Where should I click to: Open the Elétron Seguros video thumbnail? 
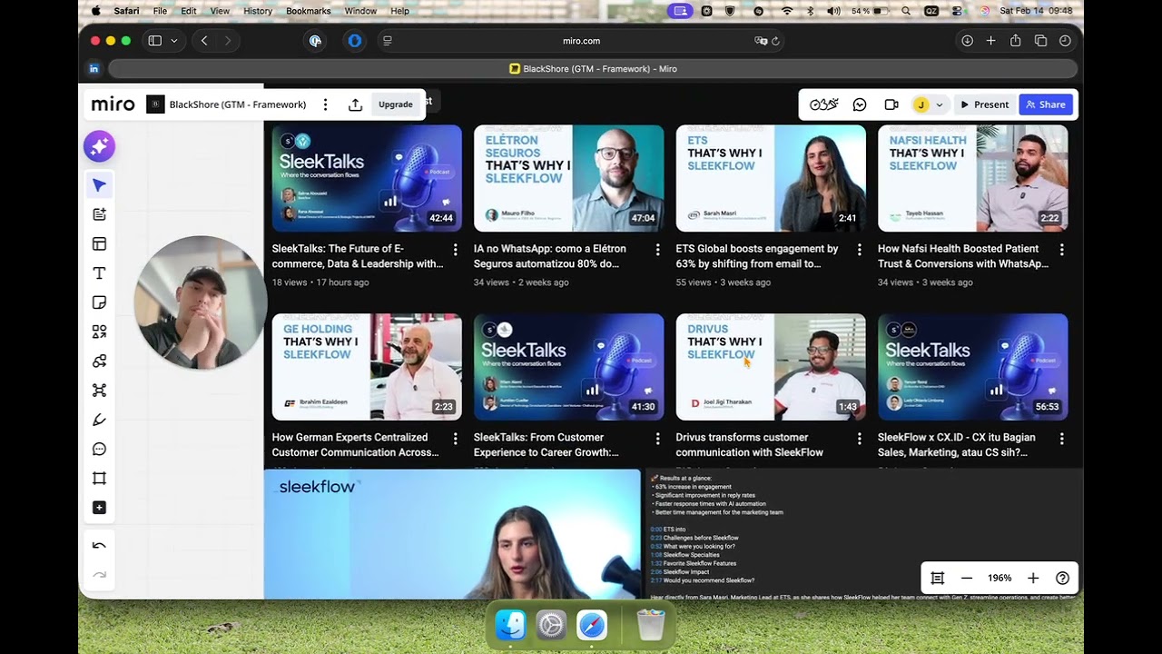click(x=569, y=179)
